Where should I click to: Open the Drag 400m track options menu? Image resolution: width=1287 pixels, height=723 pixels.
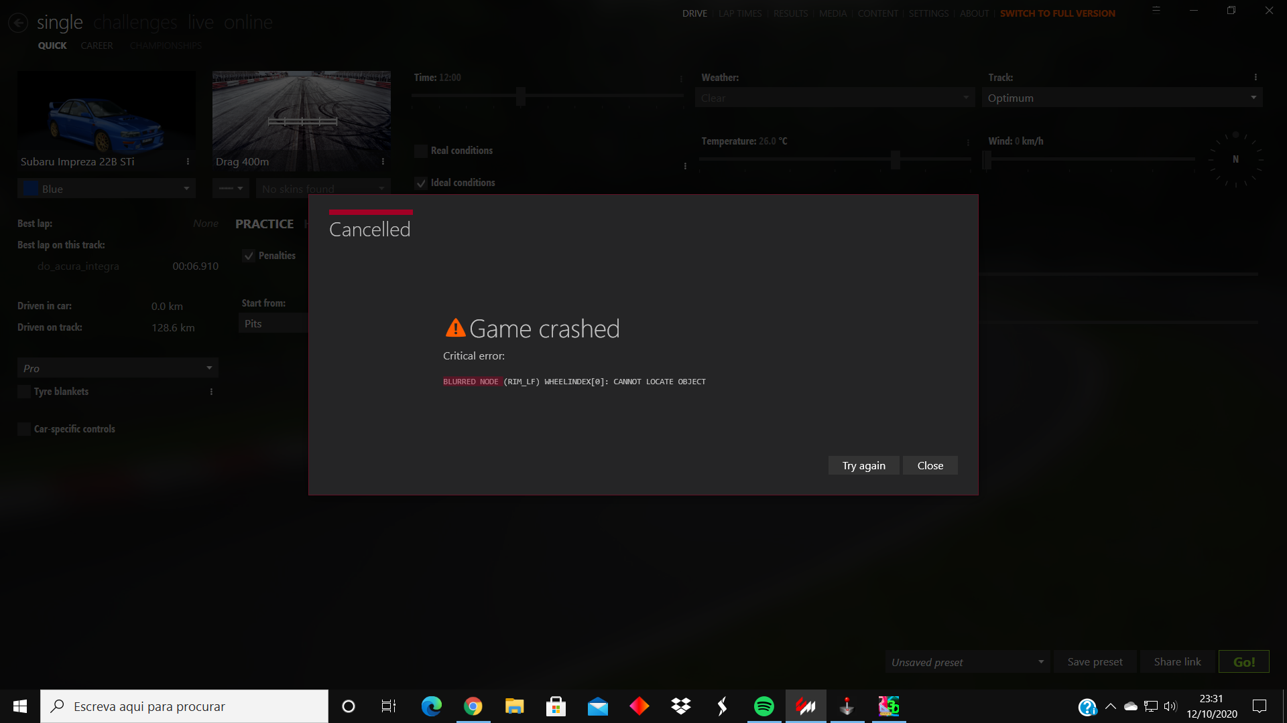tap(383, 161)
